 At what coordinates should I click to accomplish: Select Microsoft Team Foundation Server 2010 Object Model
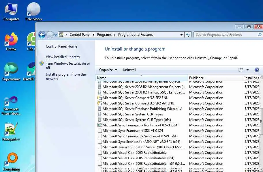tap(177, 147)
